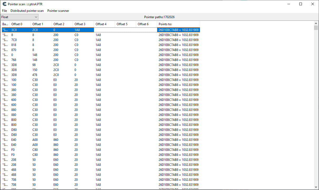Select the row with offsets 0 and 148
This screenshot has width=319, height=190.
79,55
